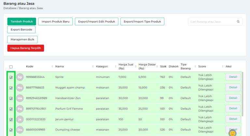250x136 pixels.
Task: Click the Parfum avatar icon 'Pa'
Action: (x=20, y=109)
